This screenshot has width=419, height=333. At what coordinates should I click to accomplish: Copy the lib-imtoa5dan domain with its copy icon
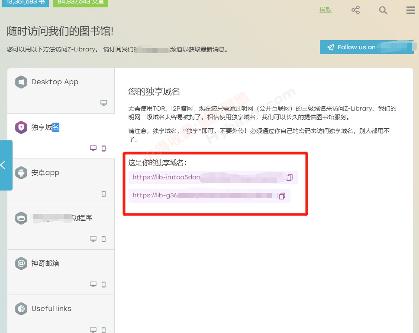coord(290,178)
